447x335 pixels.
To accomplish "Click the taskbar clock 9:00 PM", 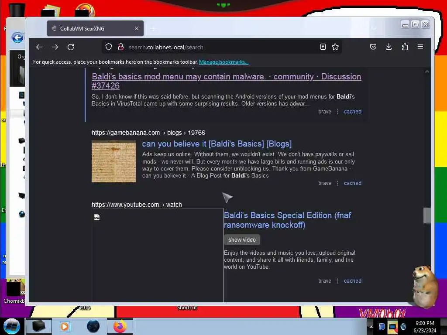I will (425, 326).
